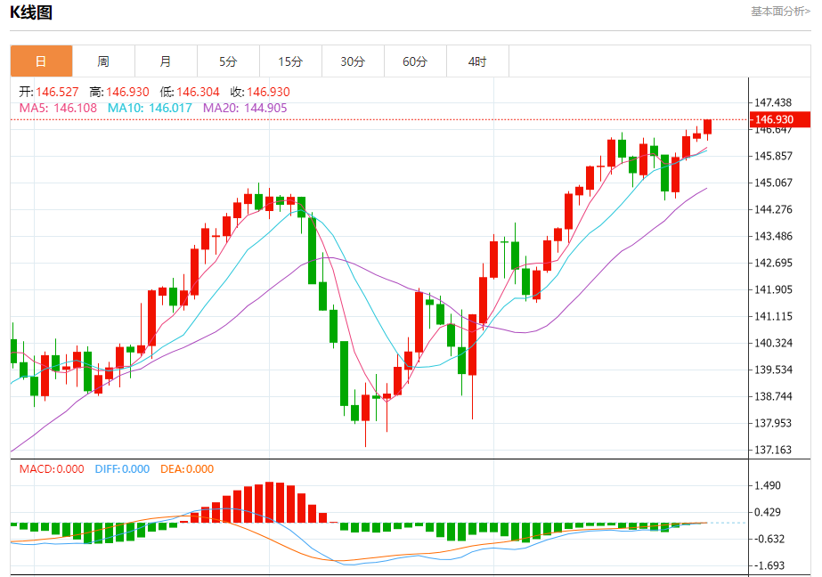The height and width of the screenshot is (577, 822).
Task: Click the DEA:0.000 indicator label
Action: tap(187, 469)
